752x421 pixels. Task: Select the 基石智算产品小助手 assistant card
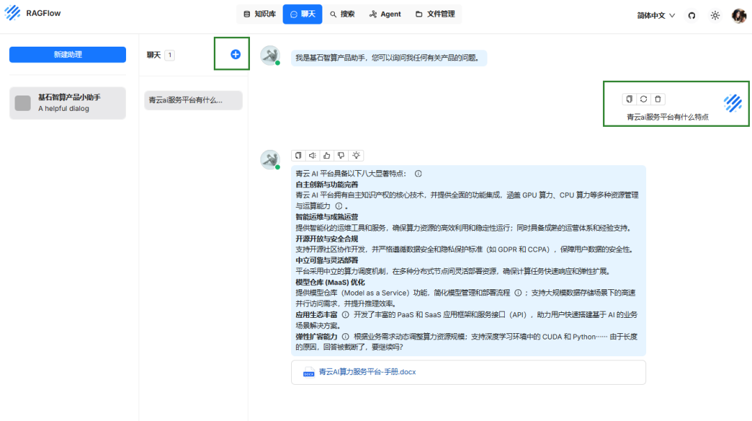point(68,102)
